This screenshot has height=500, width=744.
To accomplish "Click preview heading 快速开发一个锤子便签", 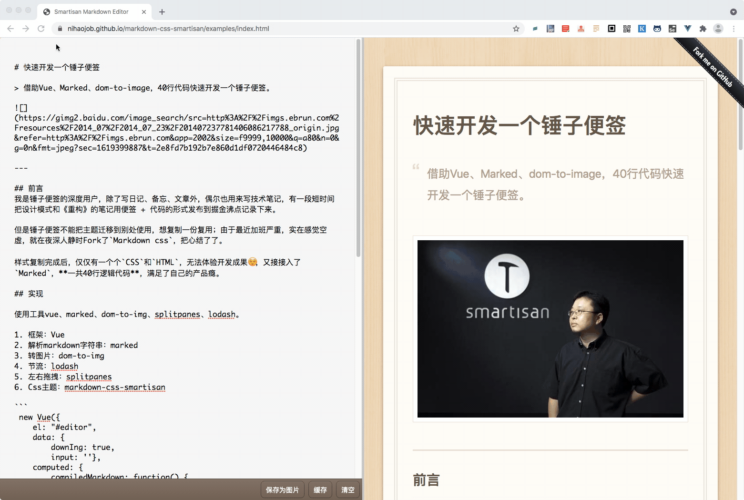I will (x=520, y=125).
